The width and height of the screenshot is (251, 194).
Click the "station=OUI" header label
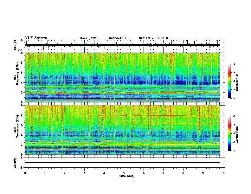pos(117,38)
